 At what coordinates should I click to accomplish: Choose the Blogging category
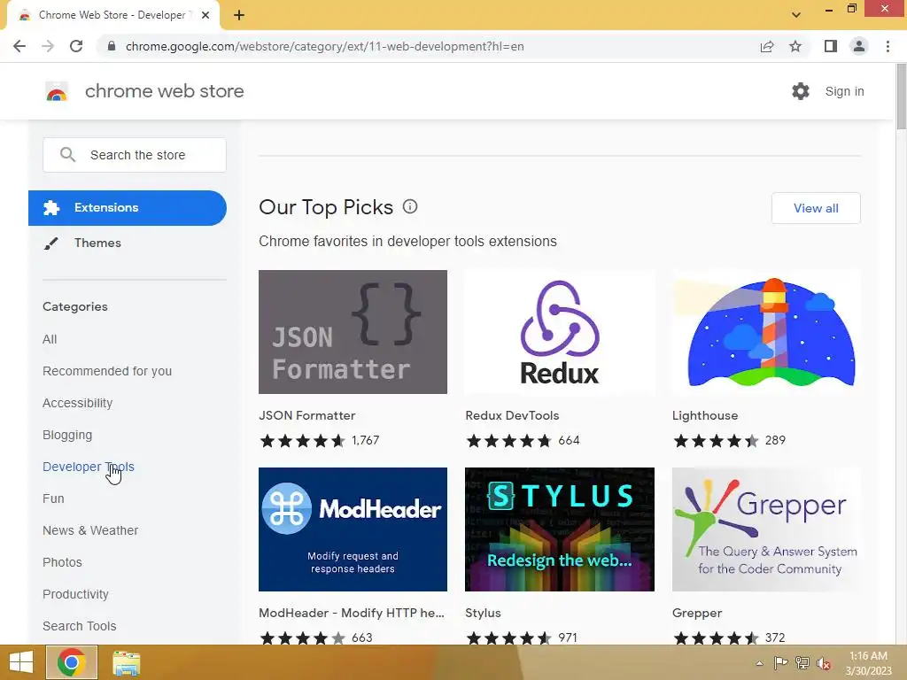click(67, 435)
